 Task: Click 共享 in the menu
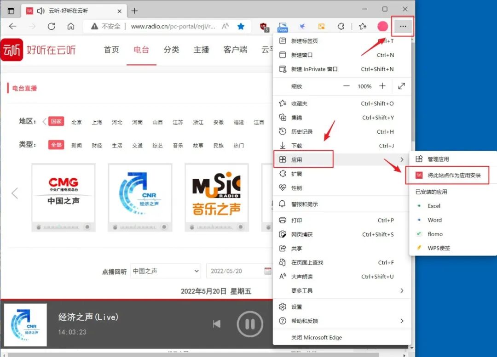click(x=341, y=249)
